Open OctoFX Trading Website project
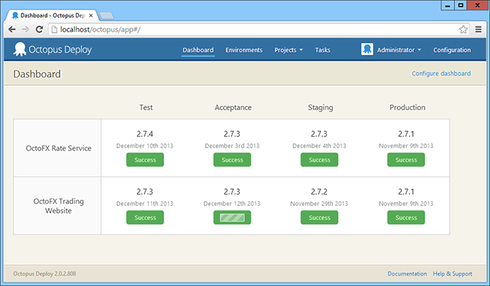Screen dimensions: 490x286 tap(59, 206)
